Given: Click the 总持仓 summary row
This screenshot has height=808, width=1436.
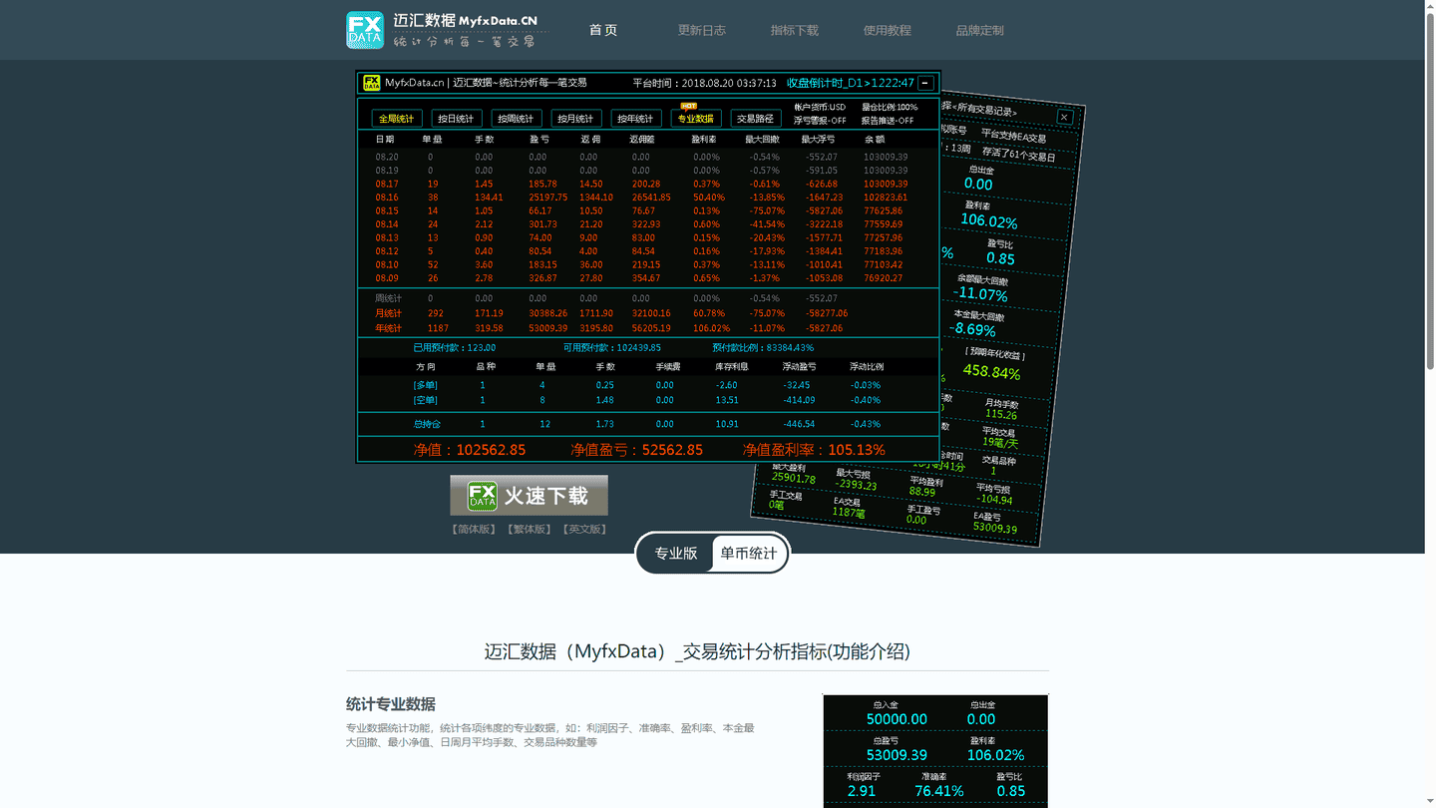Looking at the screenshot, I should [x=647, y=424].
